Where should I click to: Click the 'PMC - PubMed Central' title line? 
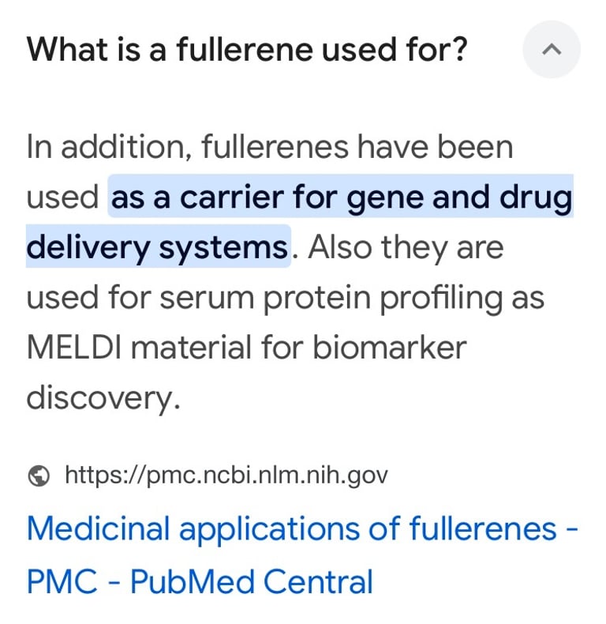(x=200, y=581)
